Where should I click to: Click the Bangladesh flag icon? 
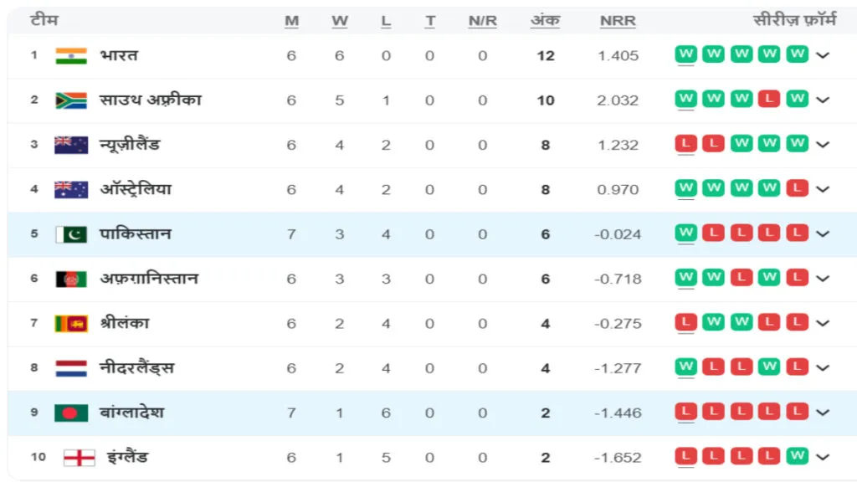[x=71, y=413]
